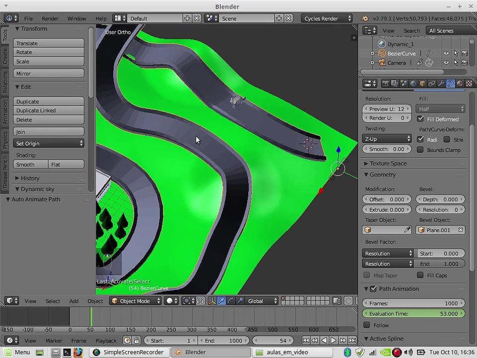Screen dimensions: 477x358
Task: Toggle selectability arrow of BezierCurve
Action: (456, 53)
